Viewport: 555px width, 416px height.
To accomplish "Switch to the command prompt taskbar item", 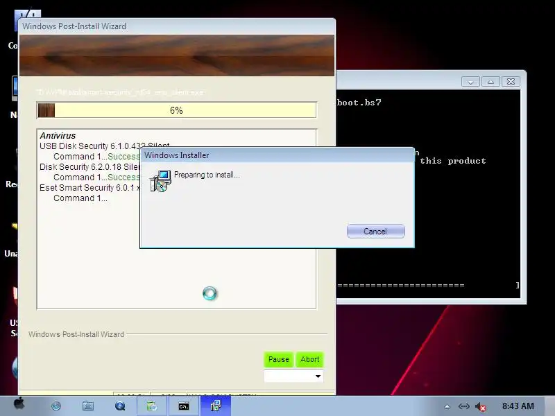I will pos(184,406).
